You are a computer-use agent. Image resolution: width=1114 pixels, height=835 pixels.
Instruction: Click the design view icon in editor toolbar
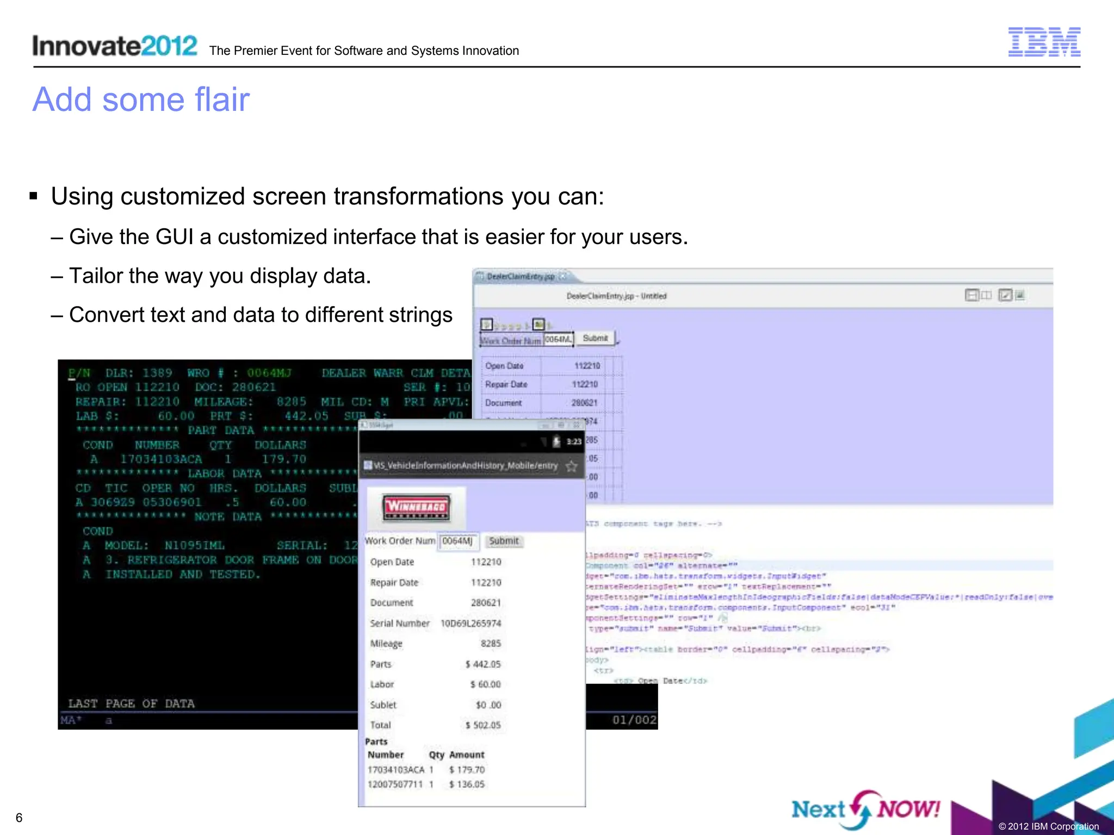(x=1005, y=295)
